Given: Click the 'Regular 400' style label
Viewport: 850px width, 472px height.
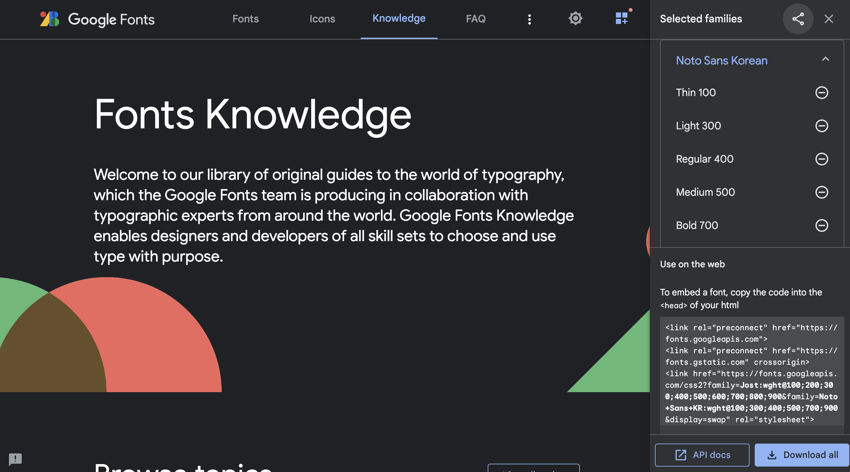Looking at the screenshot, I should pyautogui.click(x=704, y=159).
